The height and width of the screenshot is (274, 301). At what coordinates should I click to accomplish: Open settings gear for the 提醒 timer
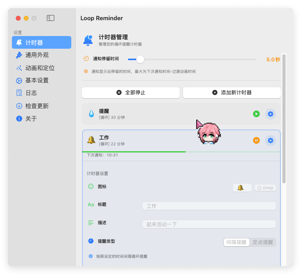(271, 114)
